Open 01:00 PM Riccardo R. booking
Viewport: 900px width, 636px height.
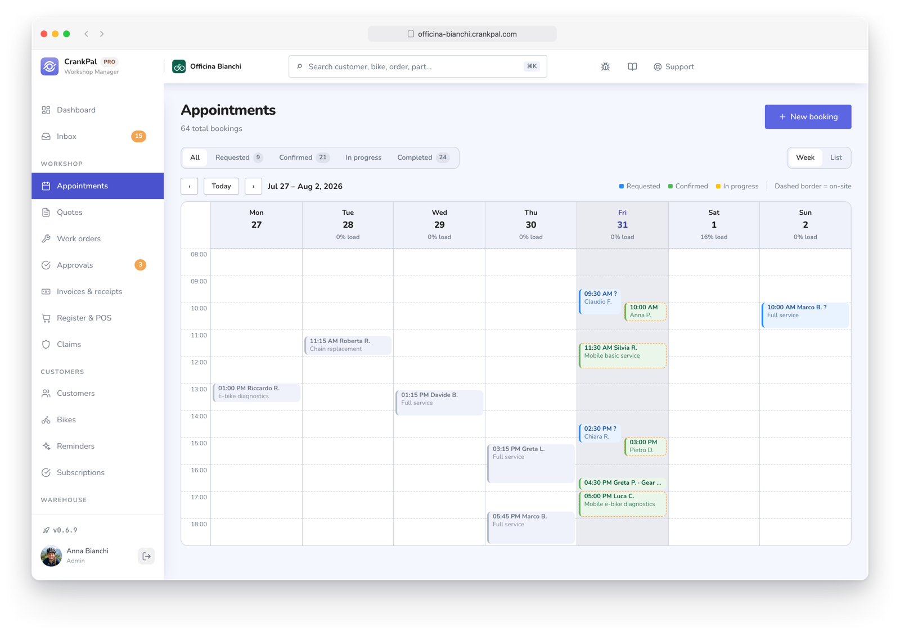coord(256,393)
